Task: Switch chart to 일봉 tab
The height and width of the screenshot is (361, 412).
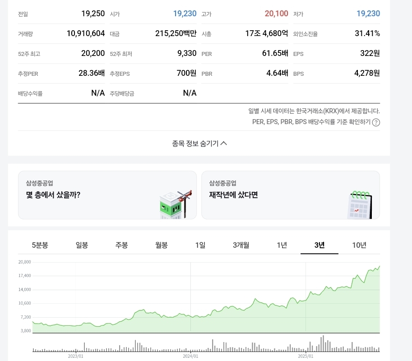Action: (82, 245)
